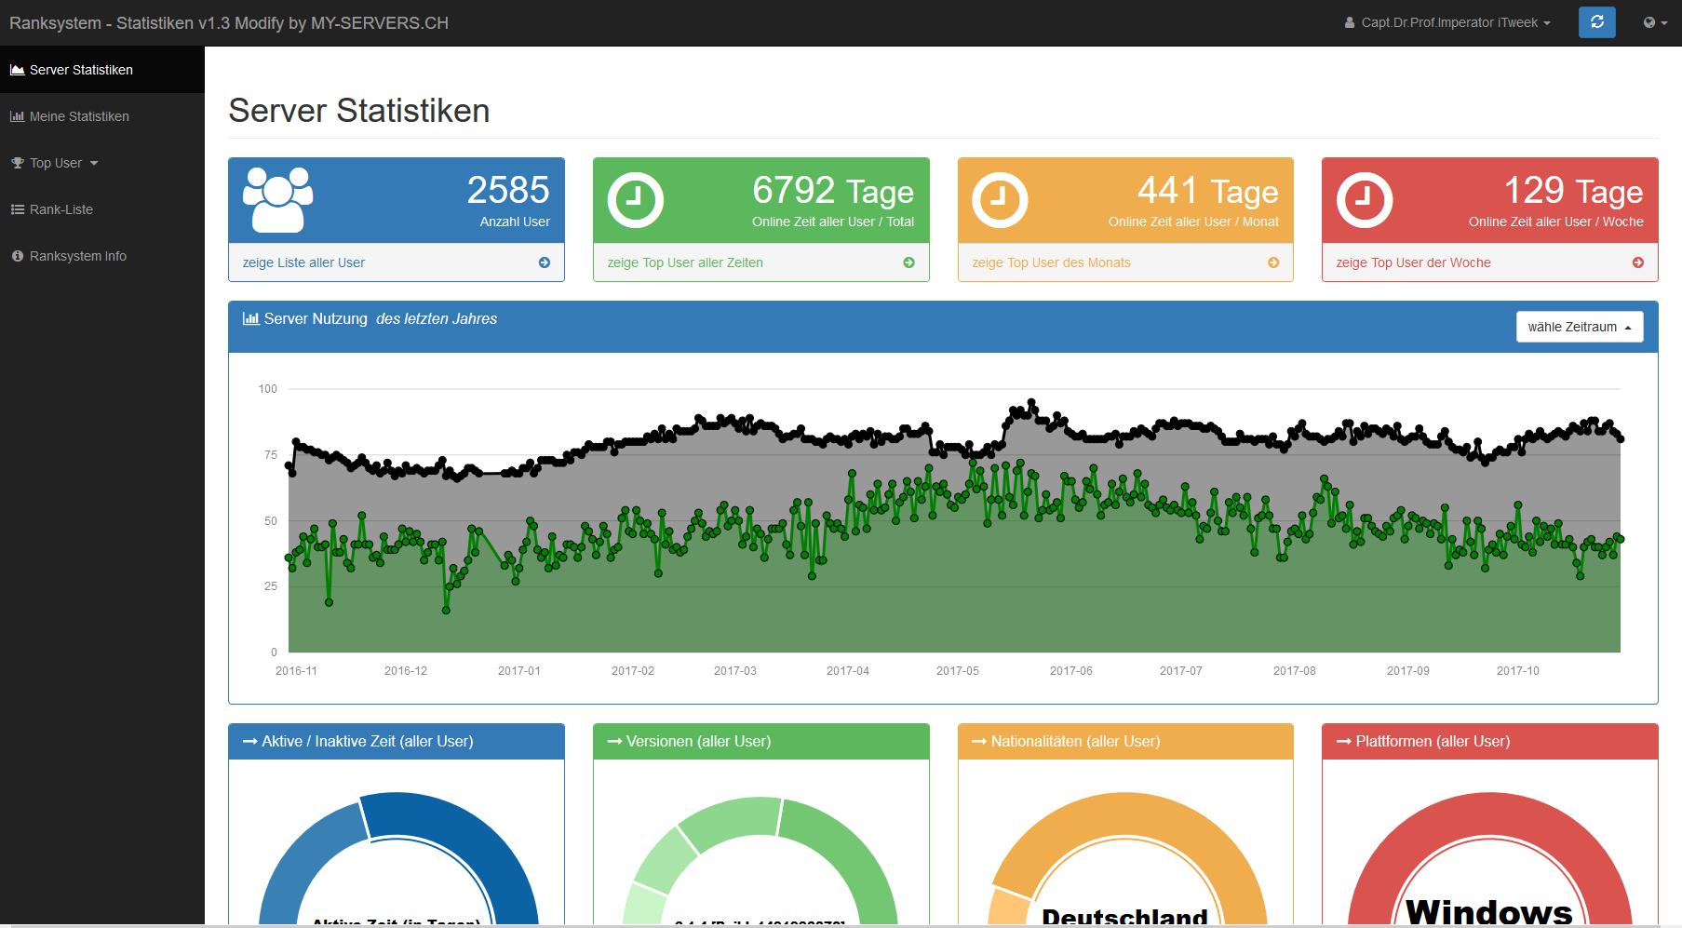Click the users group icon in blue card

click(277, 199)
